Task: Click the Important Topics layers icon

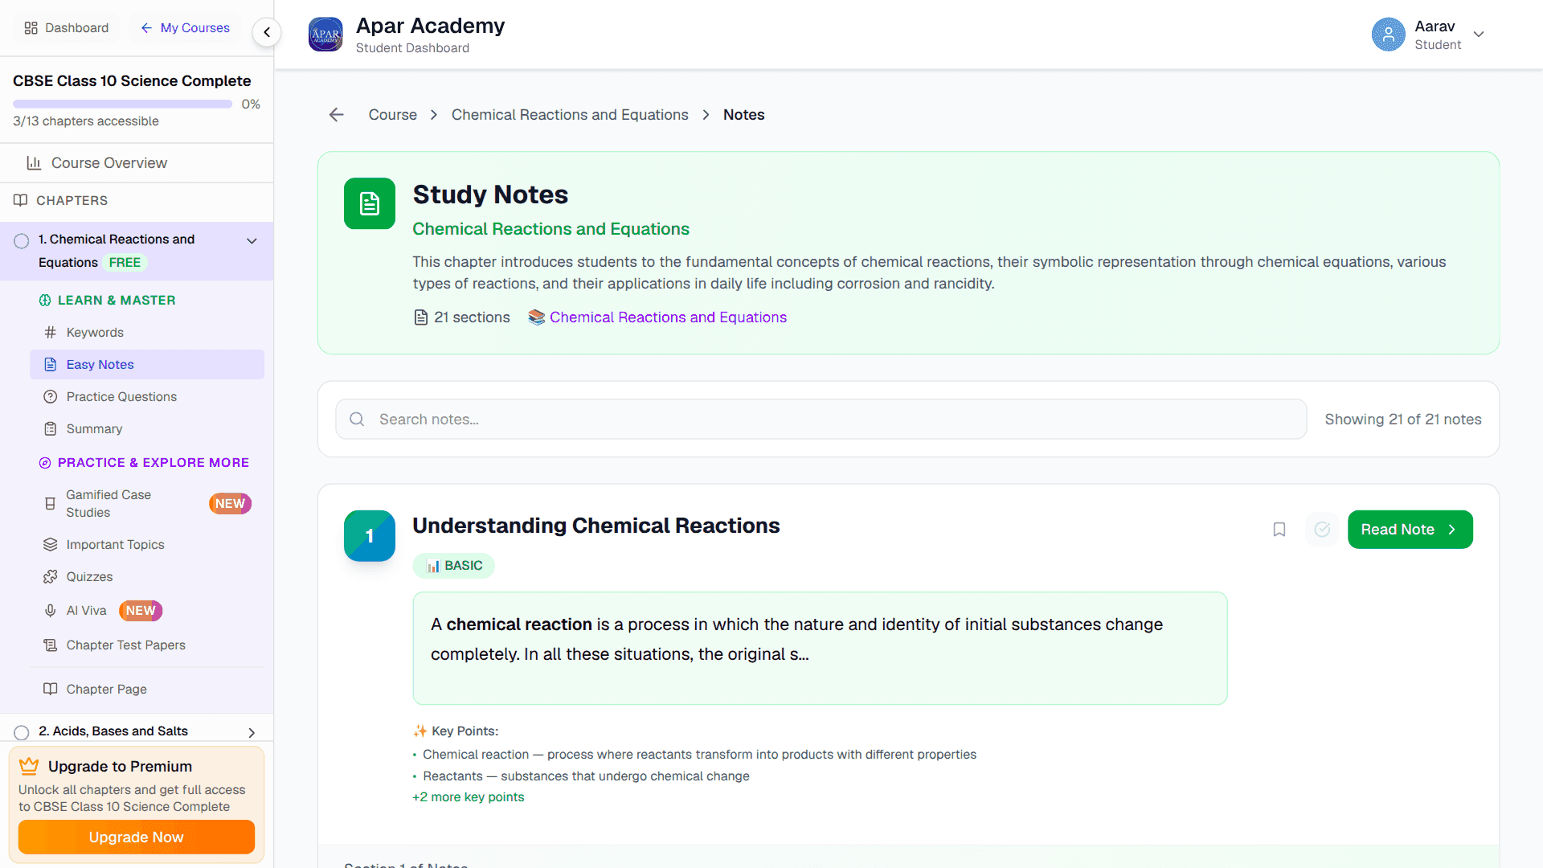Action: (x=50, y=545)
